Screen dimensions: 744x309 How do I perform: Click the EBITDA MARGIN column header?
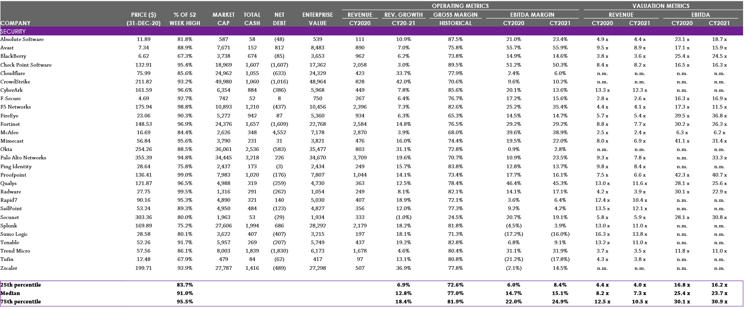[x=532, y=14]
